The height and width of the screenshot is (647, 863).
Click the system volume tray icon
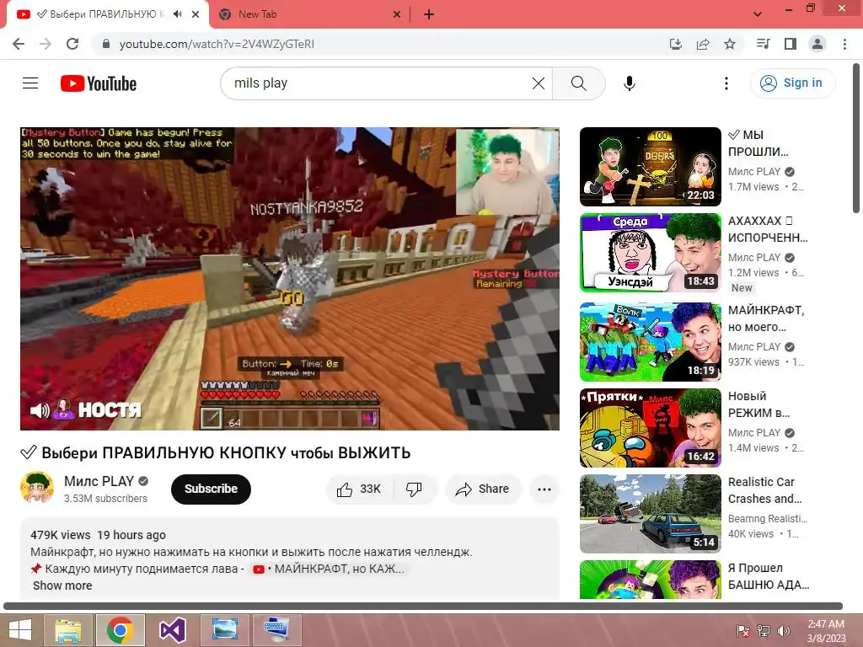click(x=784, y=631)
